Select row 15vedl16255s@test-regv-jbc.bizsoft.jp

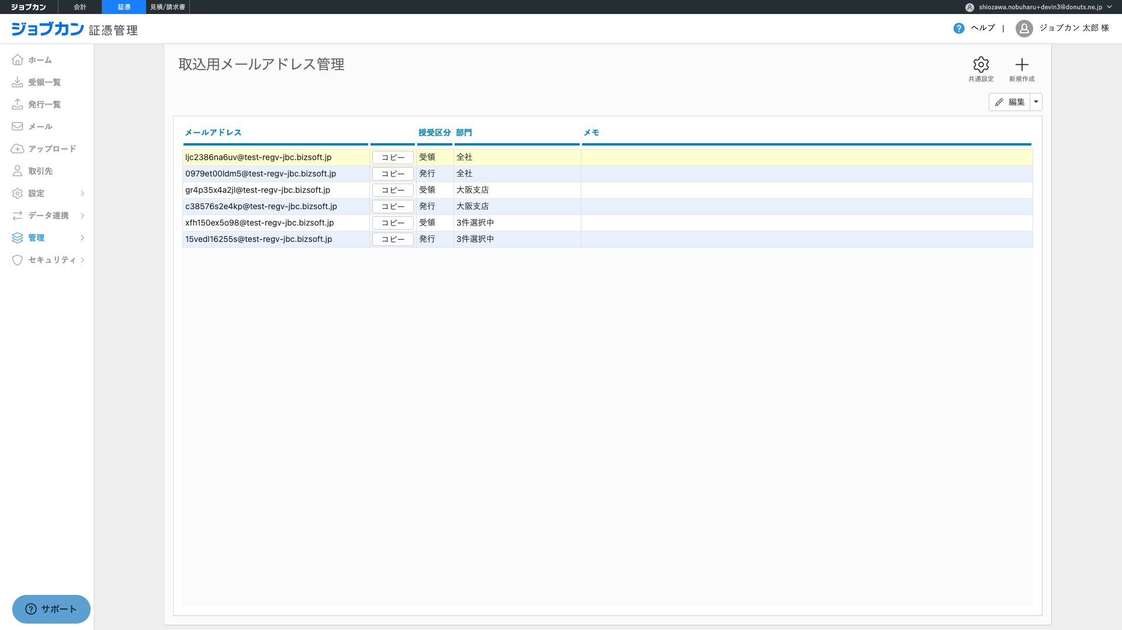tap(608, 239)
